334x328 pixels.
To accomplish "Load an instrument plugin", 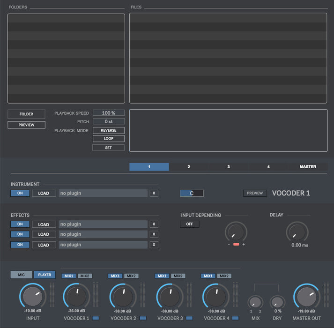I will pyautogui.click(x=44, y=193).
